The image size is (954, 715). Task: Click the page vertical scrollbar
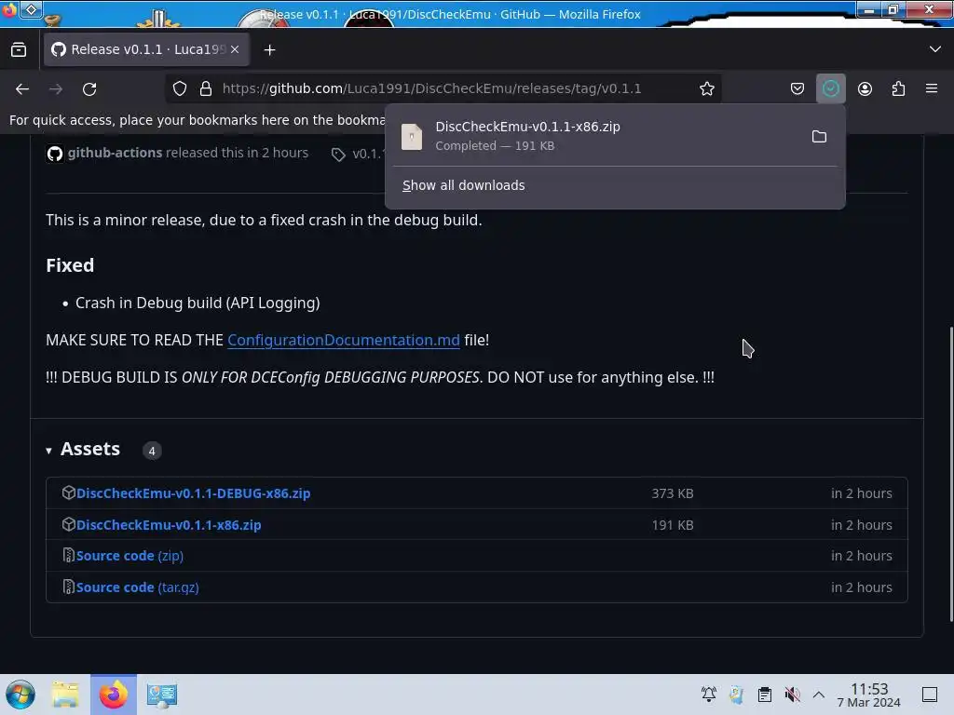point(950,474)
